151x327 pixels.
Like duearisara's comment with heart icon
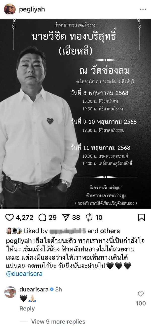[x=141, y=294]
